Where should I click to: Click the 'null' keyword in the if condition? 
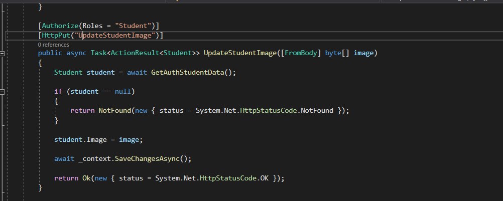(x=123, y=92)
